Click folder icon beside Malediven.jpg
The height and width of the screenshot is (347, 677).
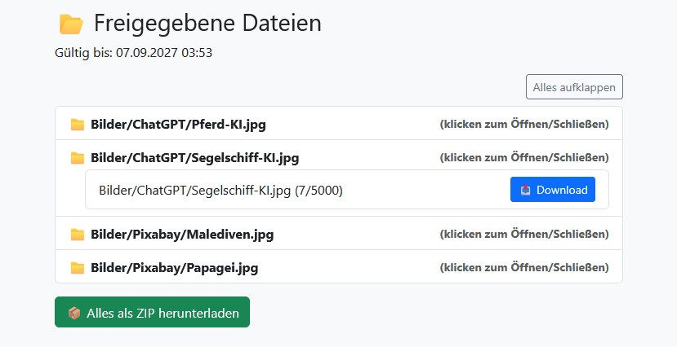(78, 235)
